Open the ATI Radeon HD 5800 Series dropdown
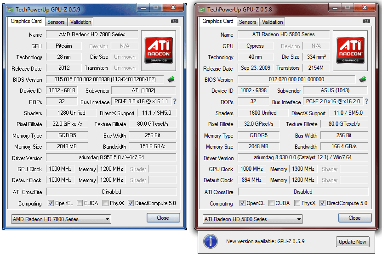The image size is (382, 256). 253,219
